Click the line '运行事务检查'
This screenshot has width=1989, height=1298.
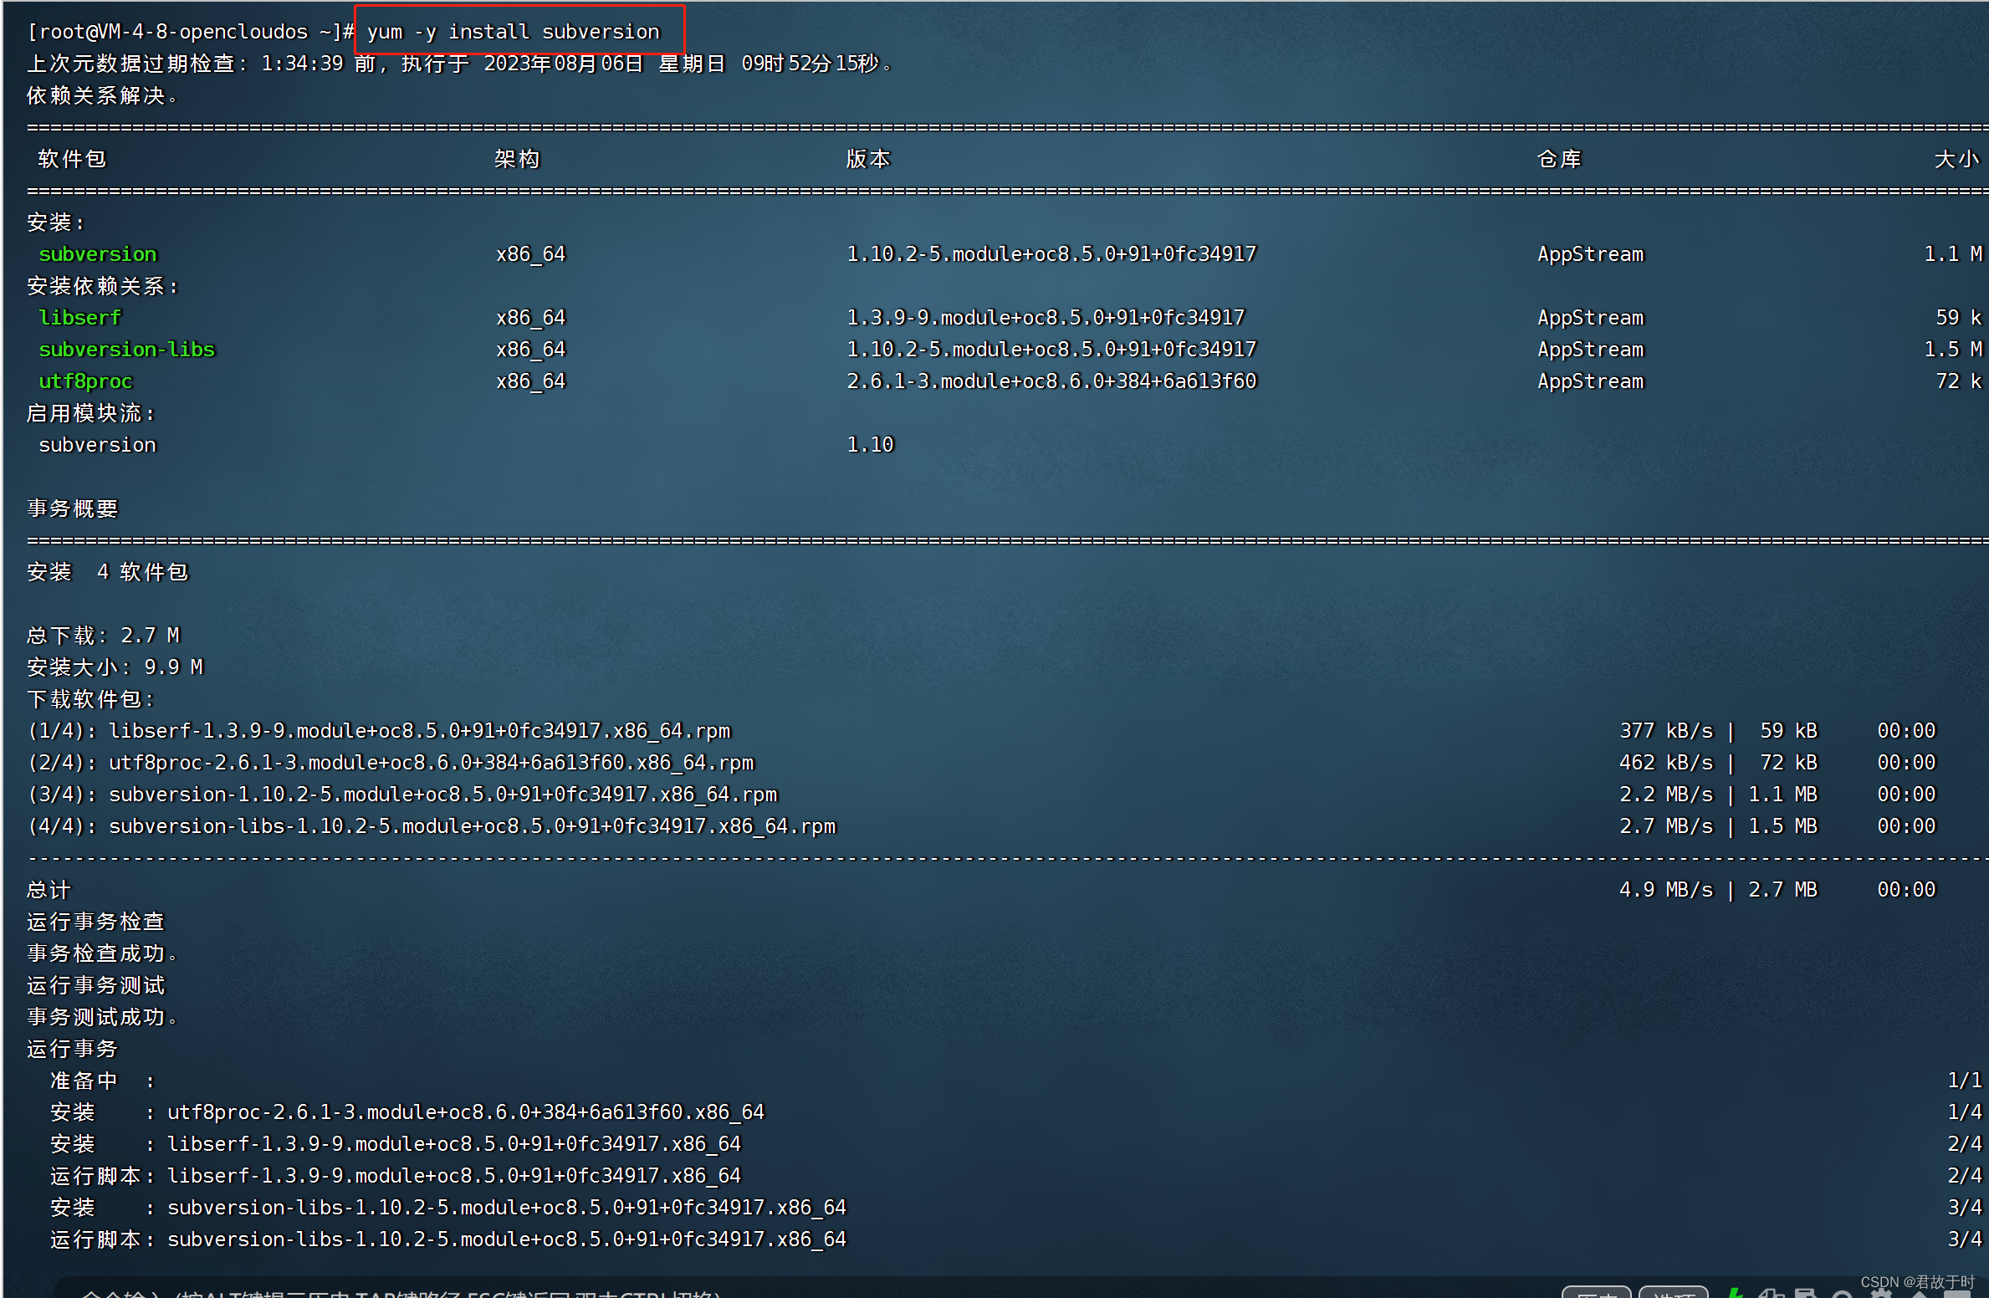[96, 922]
